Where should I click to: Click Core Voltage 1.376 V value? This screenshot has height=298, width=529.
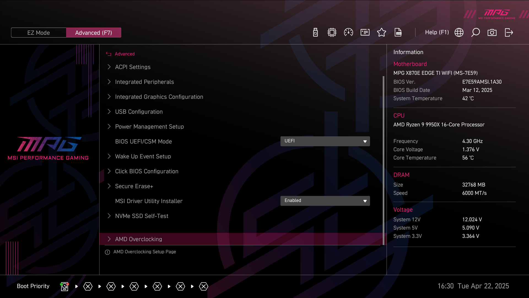(471, 150)
